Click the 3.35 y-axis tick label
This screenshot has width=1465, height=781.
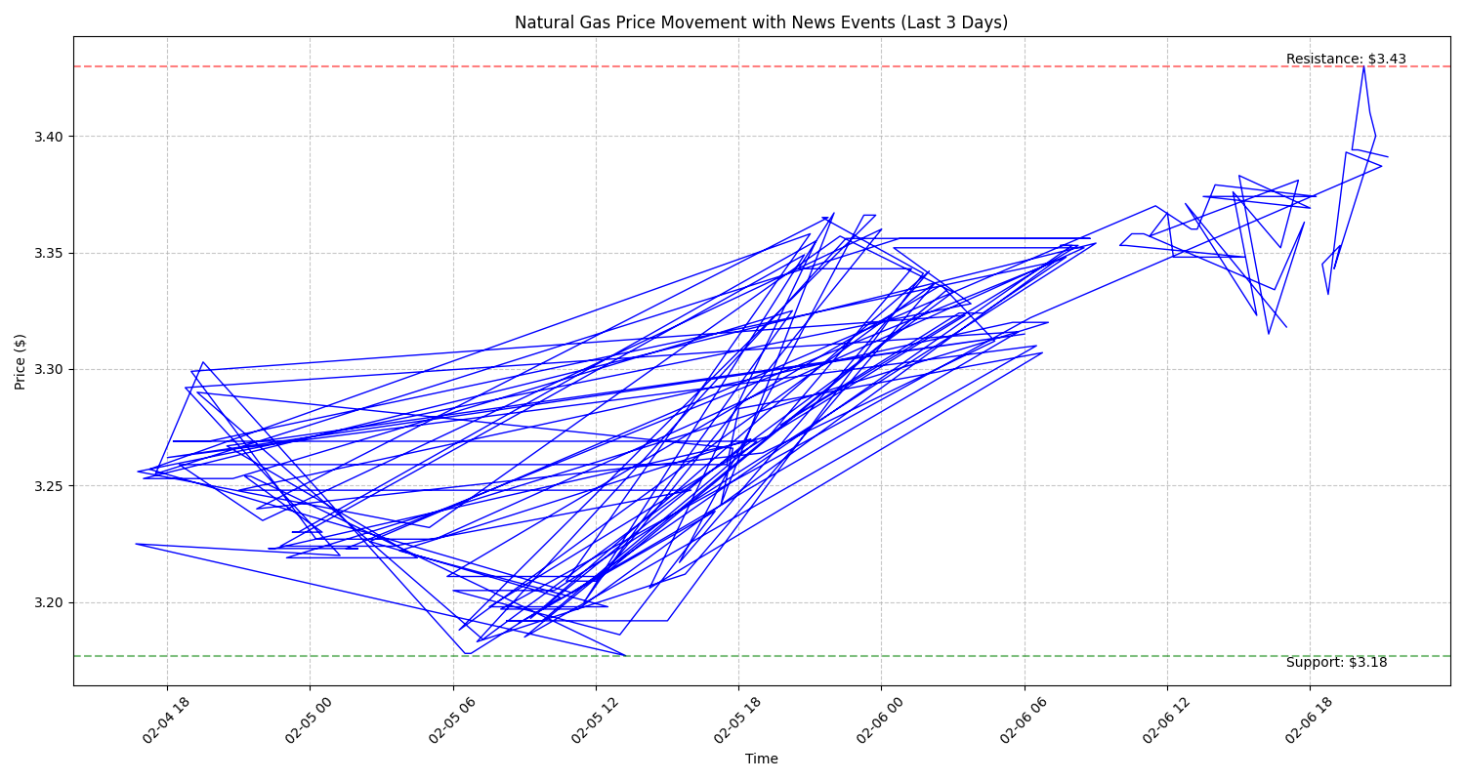pyautogui.click(x=49, y=253)
